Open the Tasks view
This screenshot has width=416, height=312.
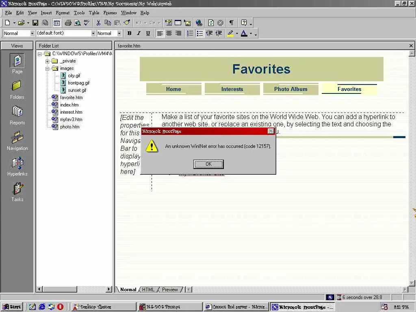[17, 192]
